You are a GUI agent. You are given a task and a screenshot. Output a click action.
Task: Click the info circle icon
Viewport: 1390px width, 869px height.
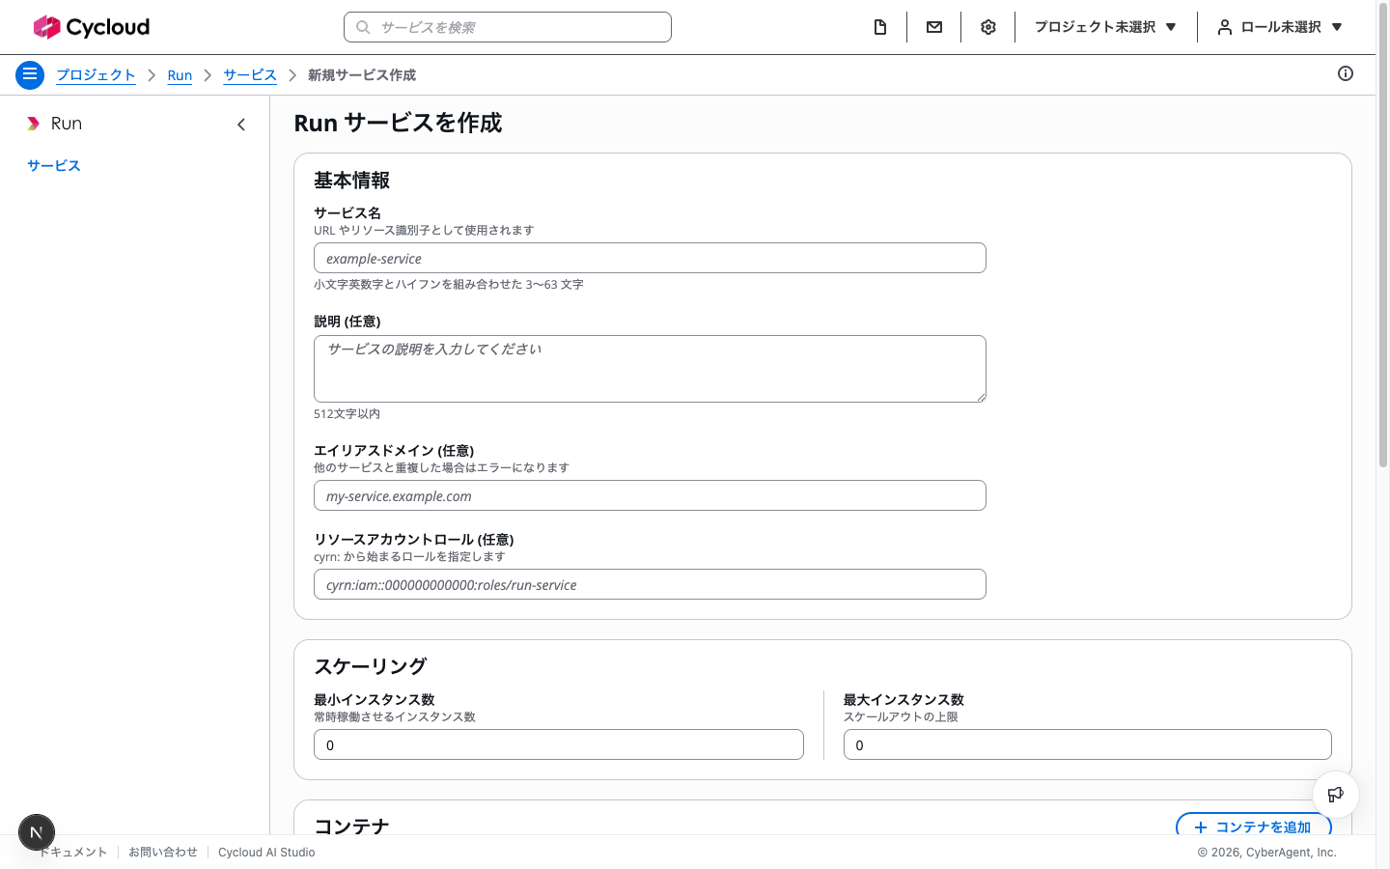1346,73
